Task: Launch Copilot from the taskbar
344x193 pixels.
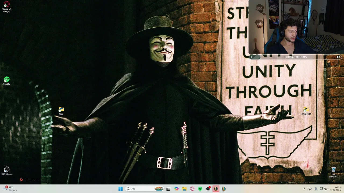Action: point(176,189)
